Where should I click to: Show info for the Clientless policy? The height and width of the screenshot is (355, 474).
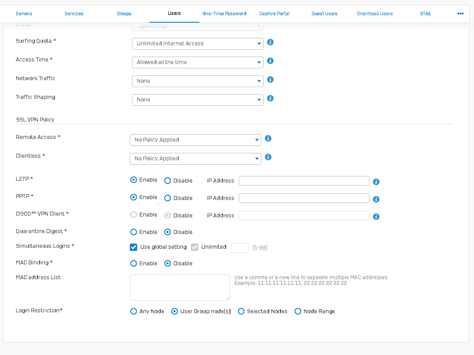click(x=267, y=157)
